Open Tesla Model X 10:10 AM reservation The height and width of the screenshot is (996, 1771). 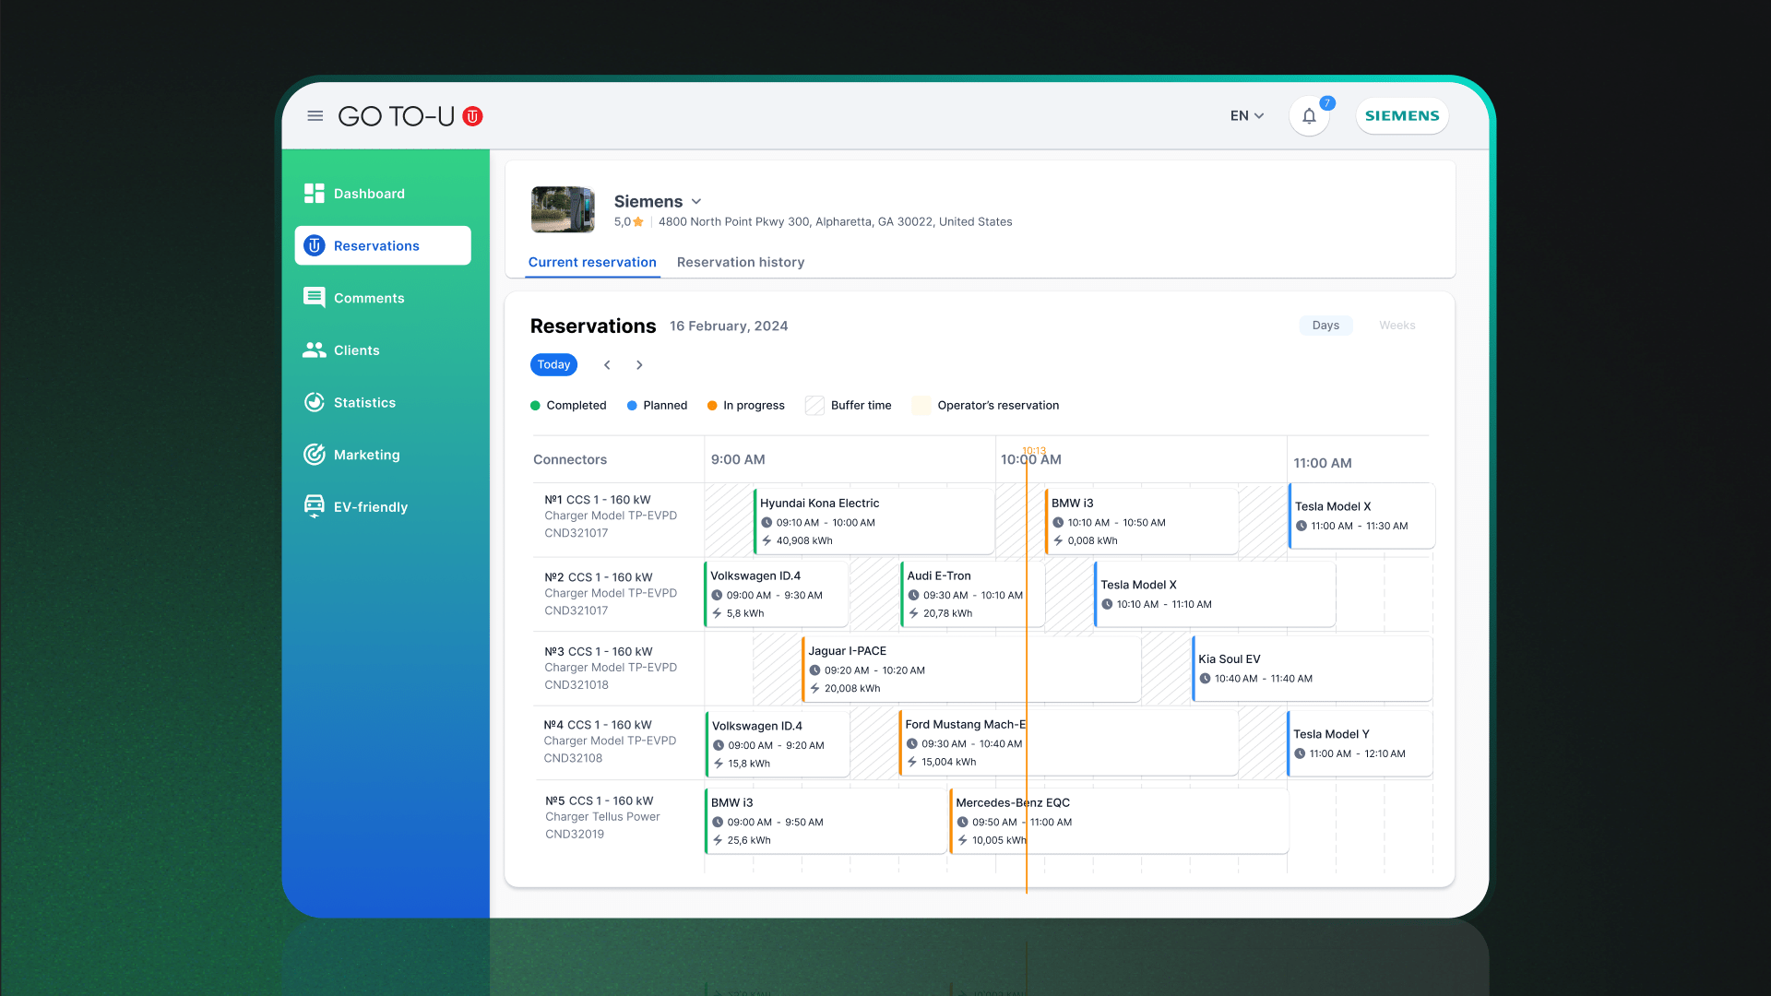pyautogui.click(x=1215, y=594)
